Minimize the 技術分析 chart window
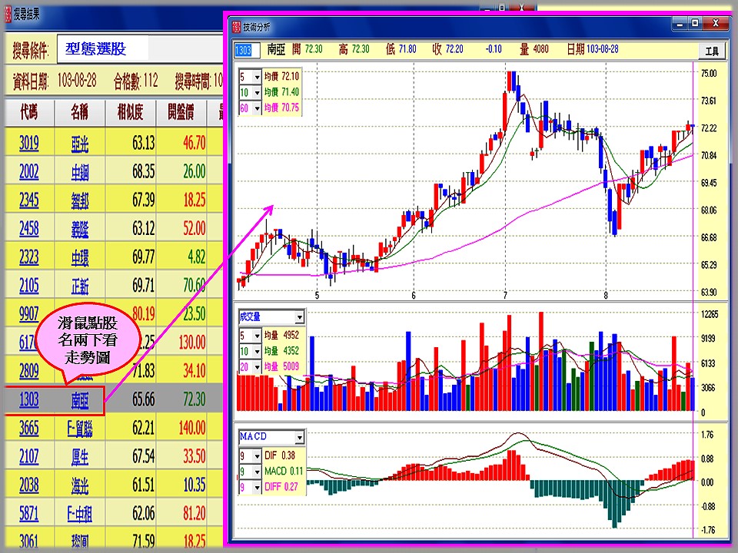This screenshot has width=738, height=553. (x=680, y=24)
